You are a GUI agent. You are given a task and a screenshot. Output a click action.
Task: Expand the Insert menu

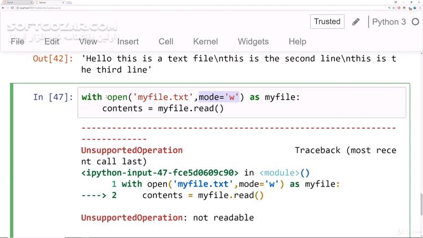coord(128,42)
